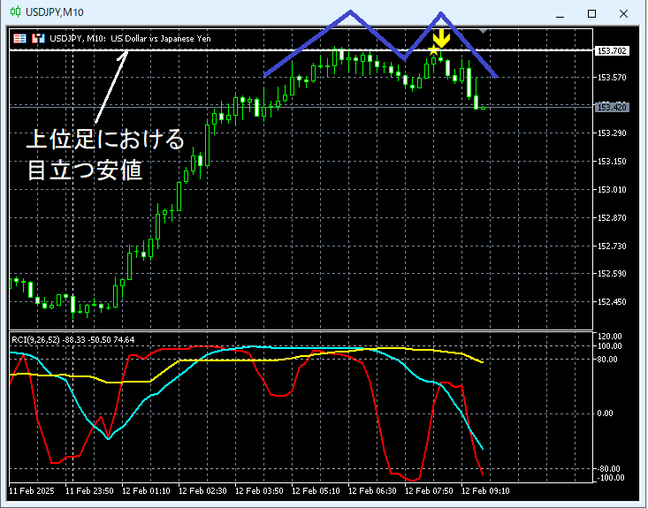Click the 12 Feb 03:50 time label
Viewport: 648px width, 508px height.
tap(260, 491)
